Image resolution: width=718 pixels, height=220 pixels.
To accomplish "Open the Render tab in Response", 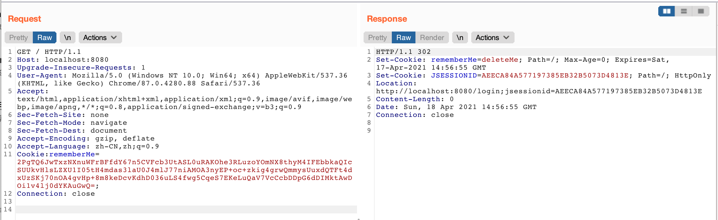I will coord(432,38).
